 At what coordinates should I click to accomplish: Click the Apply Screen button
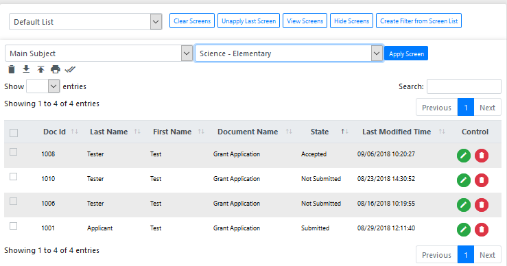pos(406,53)
